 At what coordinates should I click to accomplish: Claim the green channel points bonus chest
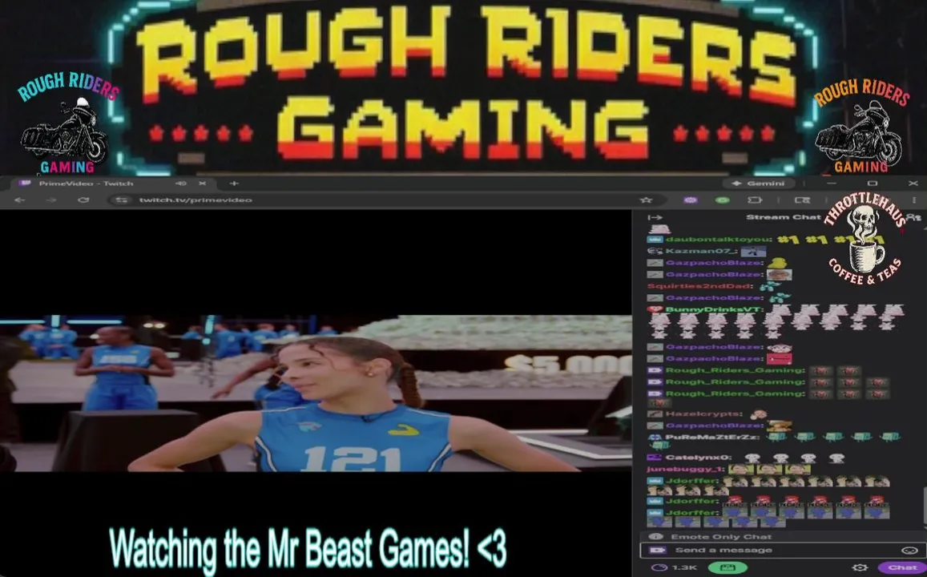tap(727, 567)
